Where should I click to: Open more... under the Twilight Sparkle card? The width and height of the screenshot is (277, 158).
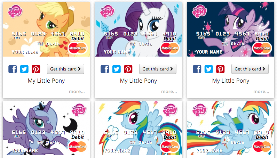[261, 92]
